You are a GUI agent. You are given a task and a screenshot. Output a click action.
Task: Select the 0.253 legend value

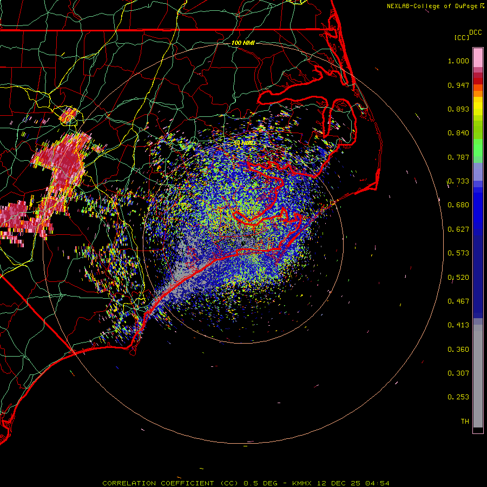coord(458,397)
